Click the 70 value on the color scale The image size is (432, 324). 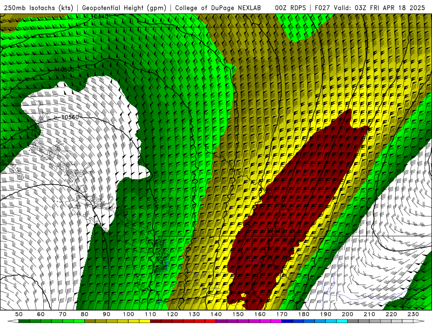[x=63, y=314]
